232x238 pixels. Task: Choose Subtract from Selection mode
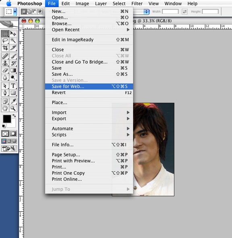point(35,12)
